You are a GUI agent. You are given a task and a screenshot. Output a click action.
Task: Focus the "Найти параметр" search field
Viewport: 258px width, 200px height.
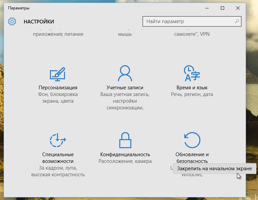(x=188, y=21)
